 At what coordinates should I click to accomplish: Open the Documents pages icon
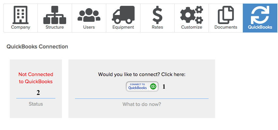click(x=226, y=15)
